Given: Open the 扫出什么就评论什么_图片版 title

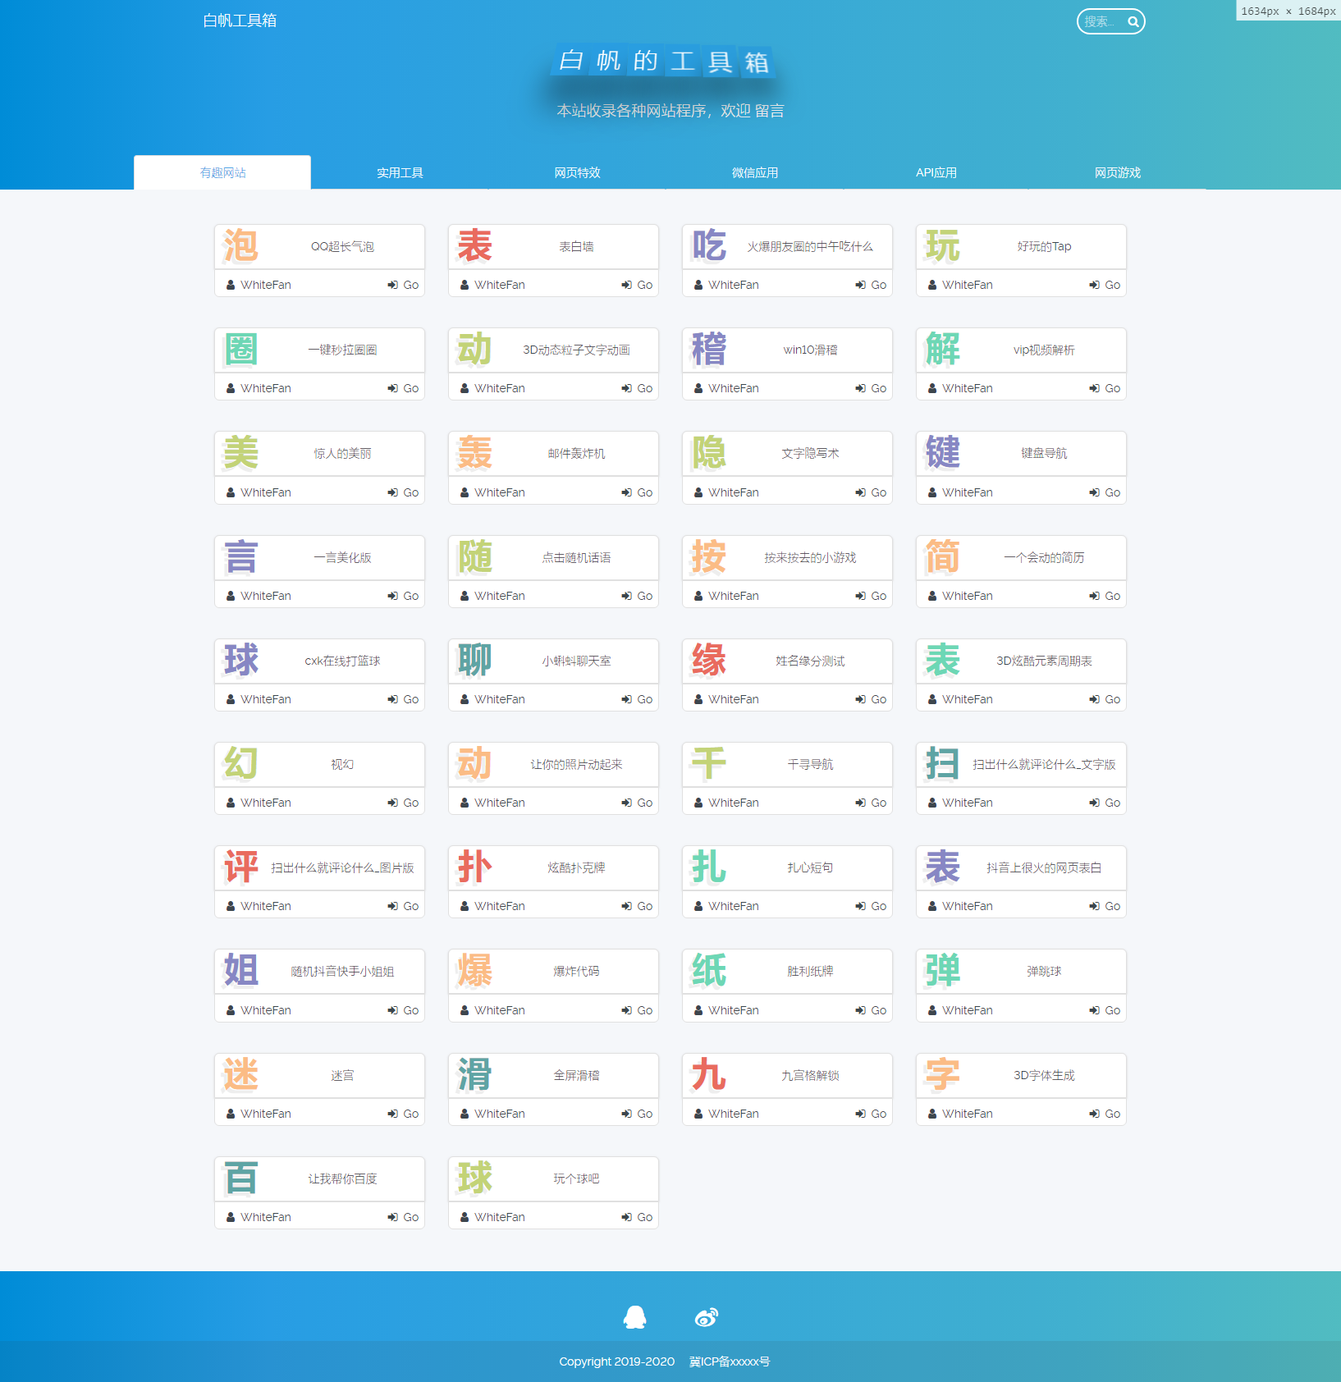Looking at the screenshot, I should pos(342,867).
